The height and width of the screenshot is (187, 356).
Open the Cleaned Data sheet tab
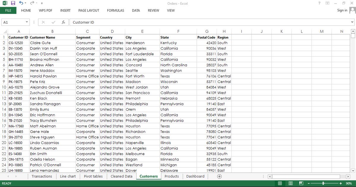coord(121,176)
